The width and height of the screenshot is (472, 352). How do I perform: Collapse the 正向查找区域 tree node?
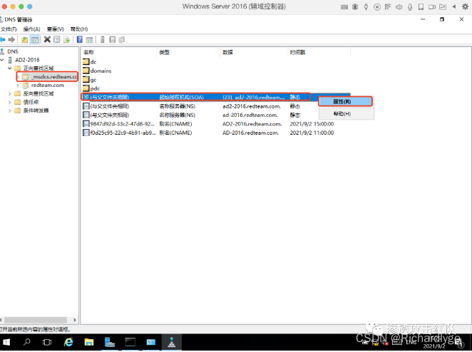tap(10, 68)
